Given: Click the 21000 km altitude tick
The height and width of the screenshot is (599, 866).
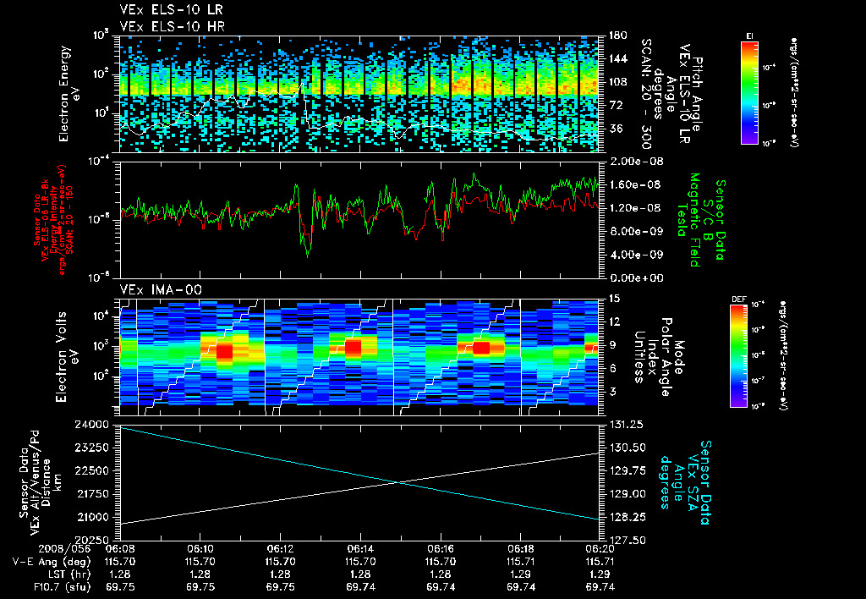Looking at the screenshot, I should click(92, 517).
